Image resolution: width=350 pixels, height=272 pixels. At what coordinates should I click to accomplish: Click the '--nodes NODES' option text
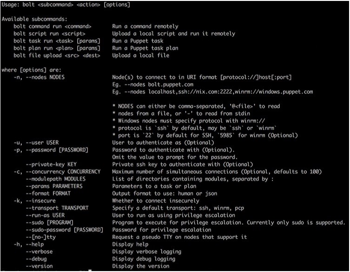click(x=45, y=77)
